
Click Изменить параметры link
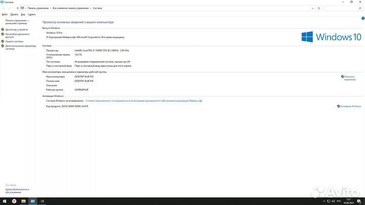tap(350, 78)
